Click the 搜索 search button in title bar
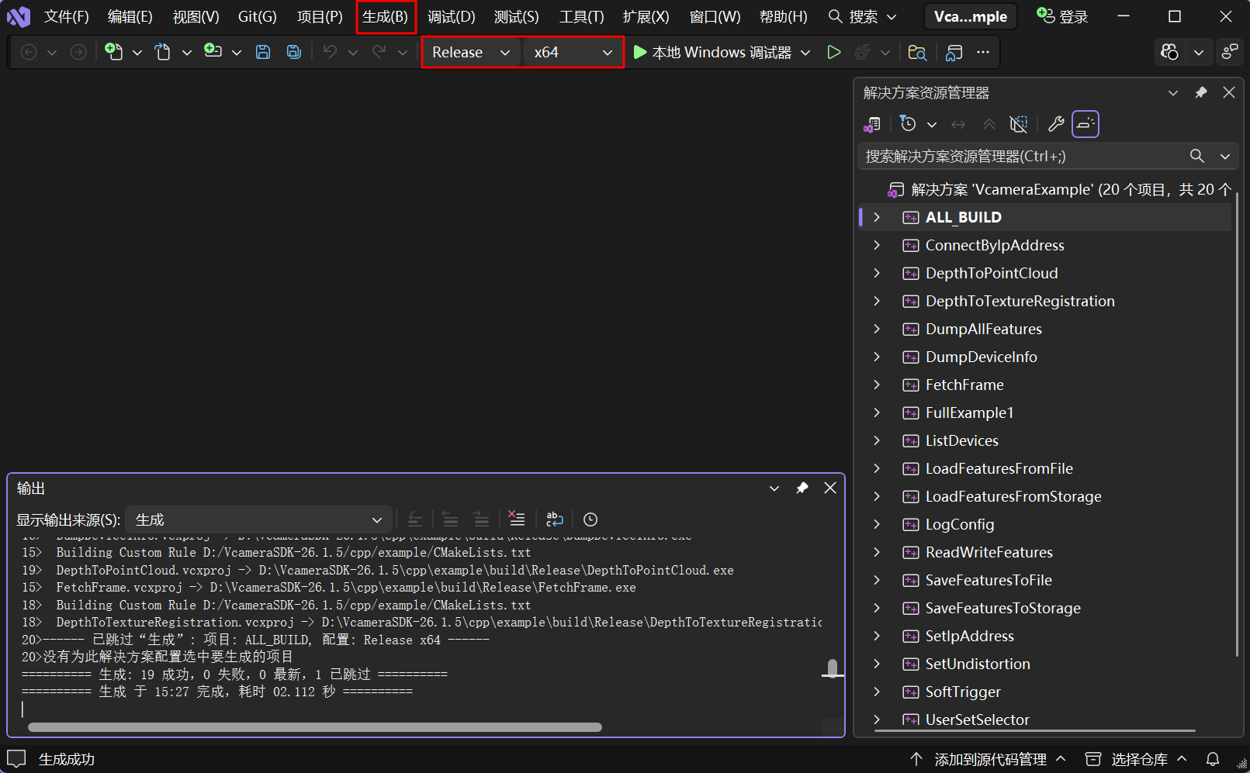The height and width of the screenshot is (773, 1250). pyautogui.click(x=862, y=16)
